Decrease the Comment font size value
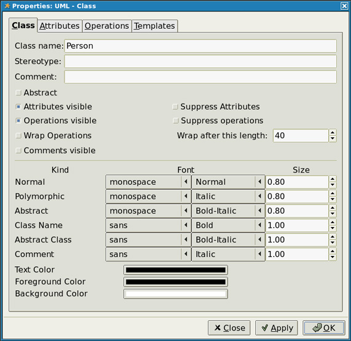This screenshot has height=341, width=351. 333,257
